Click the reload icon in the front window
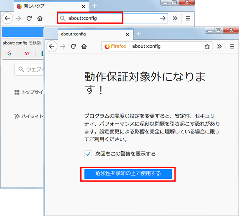 (x=73, y=47)
